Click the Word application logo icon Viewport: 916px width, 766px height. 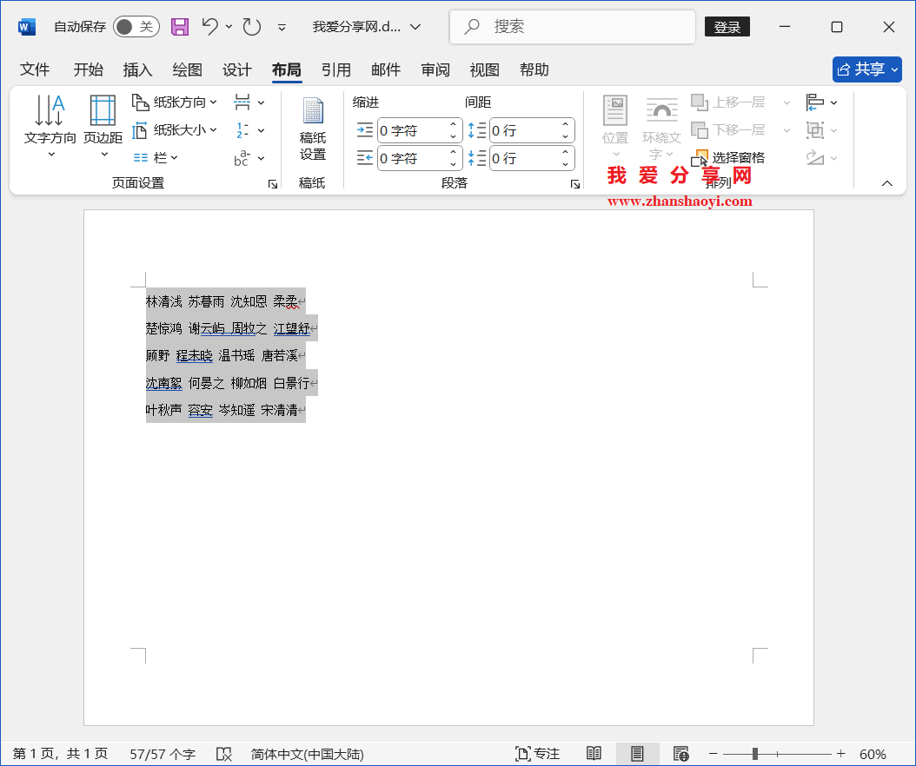click(27, 27)
